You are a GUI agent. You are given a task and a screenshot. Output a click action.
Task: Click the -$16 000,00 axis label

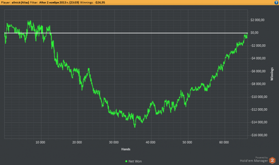(x=259, y=135)
